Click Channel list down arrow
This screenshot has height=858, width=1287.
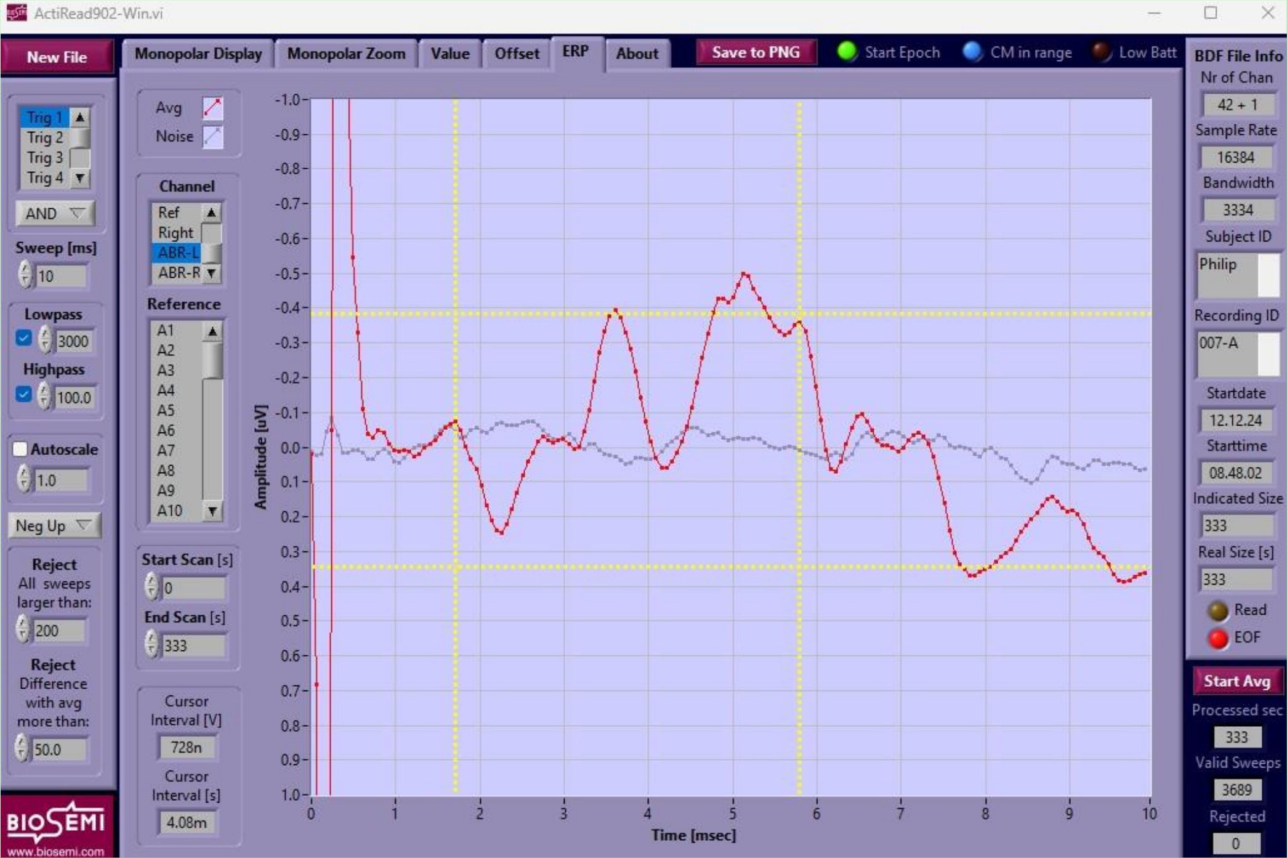(x=211, y=272)
